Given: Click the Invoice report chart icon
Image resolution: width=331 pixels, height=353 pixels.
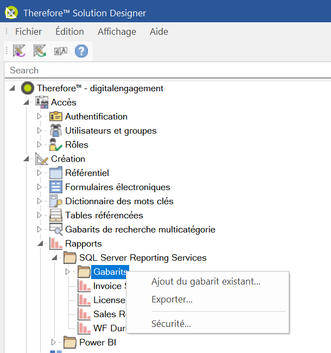Looking at the screenshot, I should coord(84,286).
